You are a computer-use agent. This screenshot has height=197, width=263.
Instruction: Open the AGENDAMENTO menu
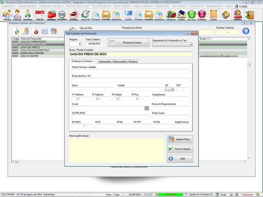[27, 6]
